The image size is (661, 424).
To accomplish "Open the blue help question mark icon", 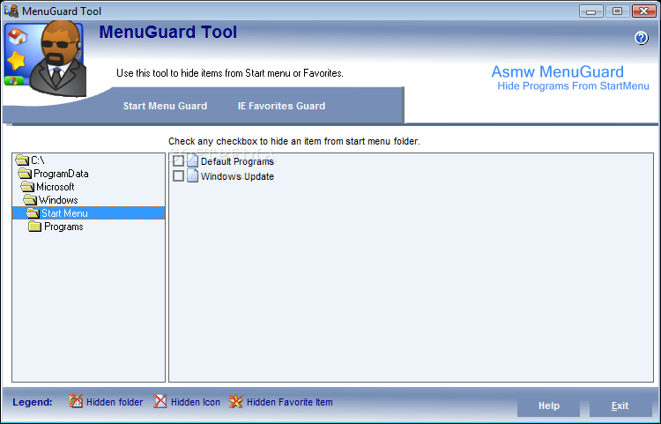I will (642, 38).
